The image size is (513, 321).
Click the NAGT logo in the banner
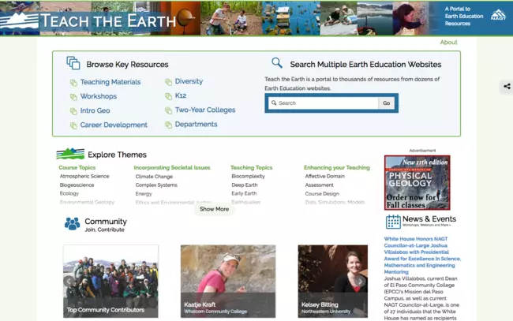pyautogui.click(x=498, y=15)
